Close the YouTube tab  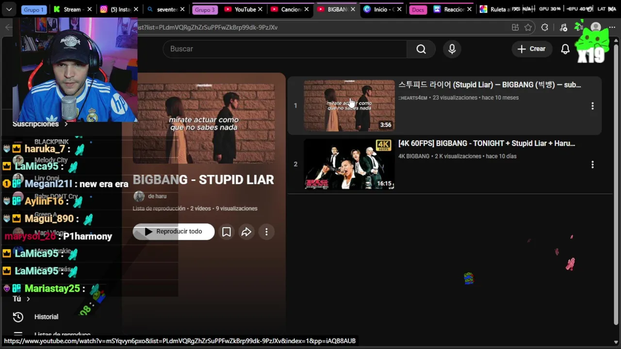pos(261,9)
